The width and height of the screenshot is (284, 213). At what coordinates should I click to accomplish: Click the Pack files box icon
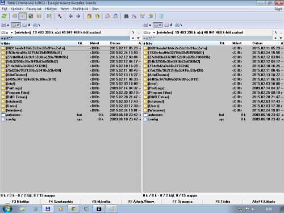point(89,16)
